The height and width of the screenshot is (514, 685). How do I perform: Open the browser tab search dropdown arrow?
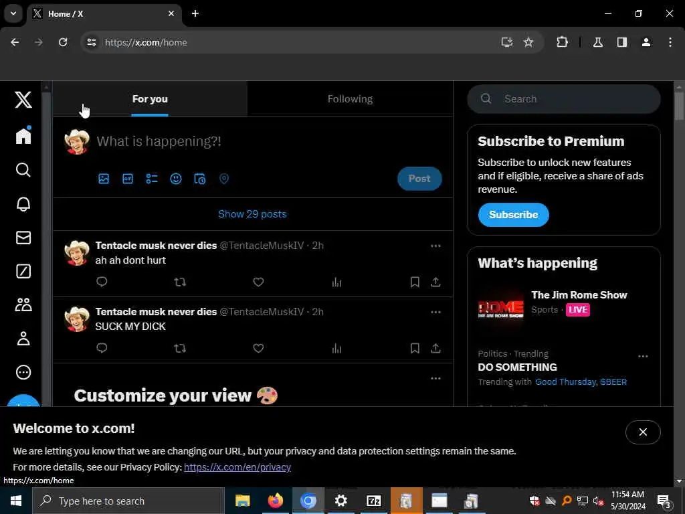tap(13, 13)
